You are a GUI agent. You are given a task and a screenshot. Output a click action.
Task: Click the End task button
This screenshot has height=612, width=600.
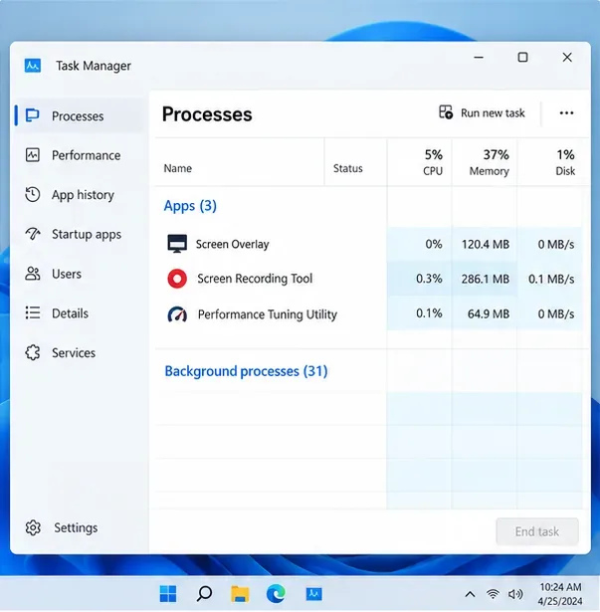point(537,531)
